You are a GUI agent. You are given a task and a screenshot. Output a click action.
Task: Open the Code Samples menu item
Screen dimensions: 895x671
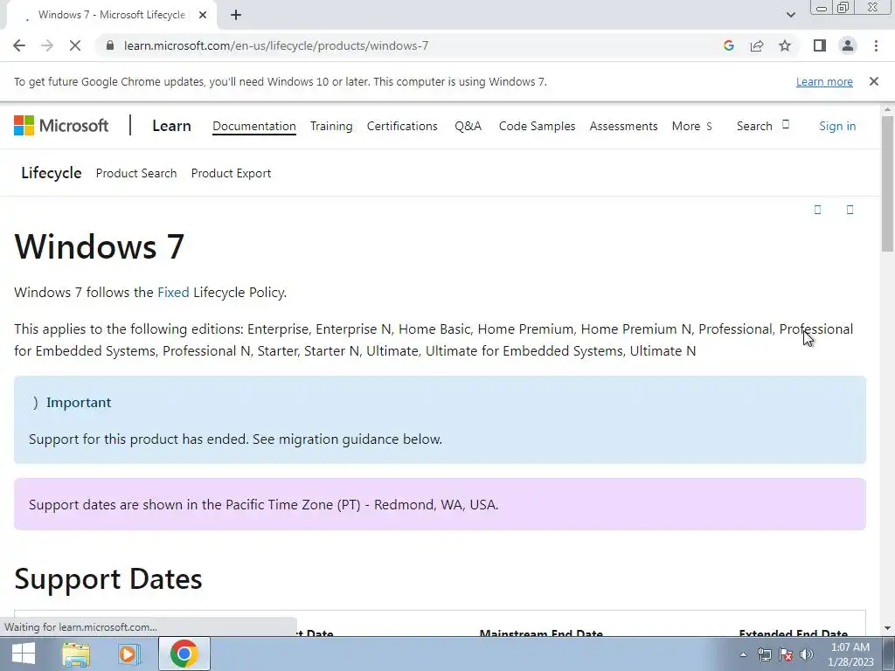[538, 126]
